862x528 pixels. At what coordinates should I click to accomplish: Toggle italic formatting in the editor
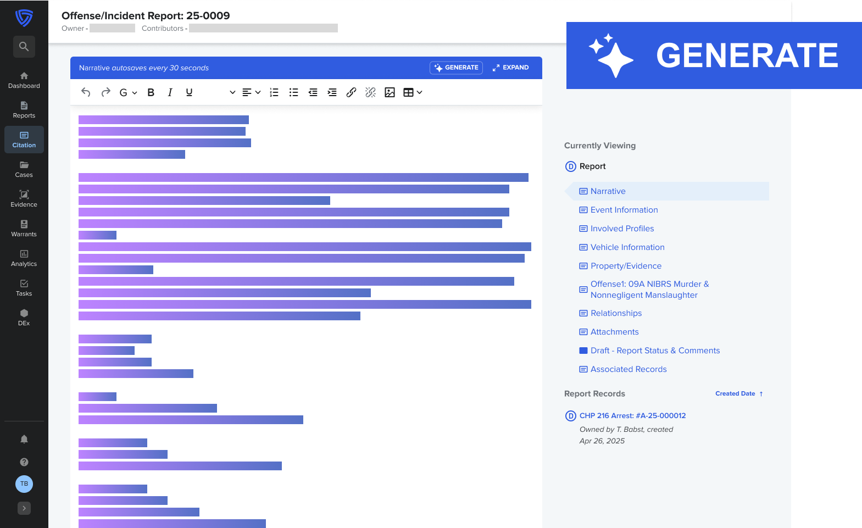pos(170,92)
